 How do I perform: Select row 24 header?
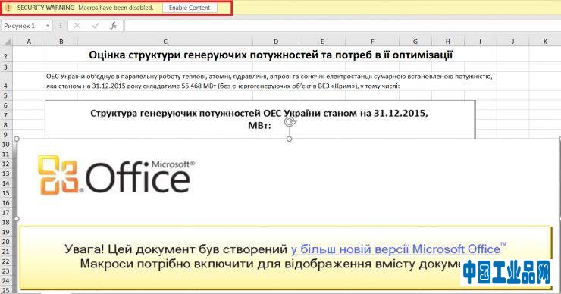coord(6,281)
